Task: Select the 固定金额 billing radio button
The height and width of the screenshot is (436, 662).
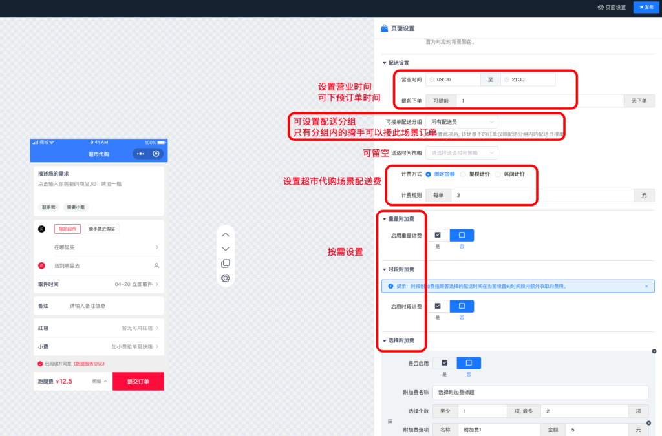Action: [428, 174]
